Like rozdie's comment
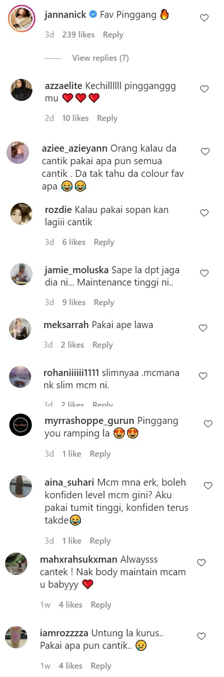 pos(204,213)
